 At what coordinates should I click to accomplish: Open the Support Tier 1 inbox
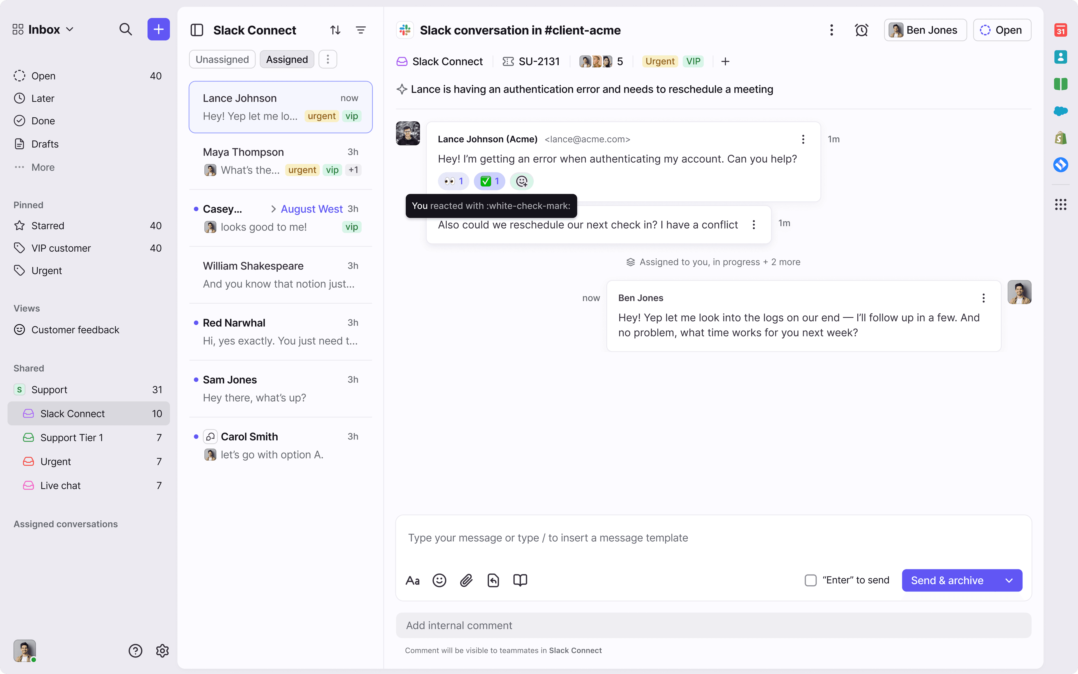[88, 438]
